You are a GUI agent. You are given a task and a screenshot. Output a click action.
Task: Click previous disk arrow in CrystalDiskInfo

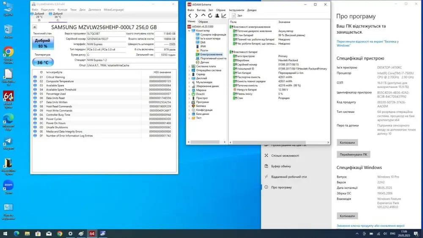tap(34, 27)
